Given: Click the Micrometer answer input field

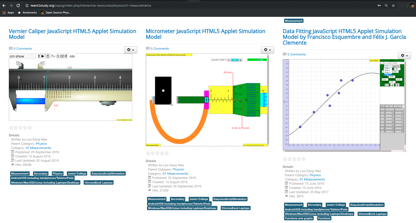Looking at the screenshot, I should (259, 60).
